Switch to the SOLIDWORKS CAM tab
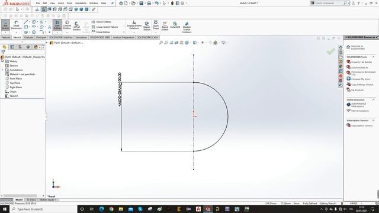 (147, 37)
